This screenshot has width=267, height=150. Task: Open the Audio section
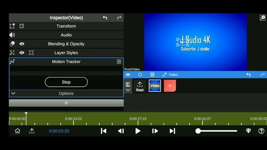(66, 35)
